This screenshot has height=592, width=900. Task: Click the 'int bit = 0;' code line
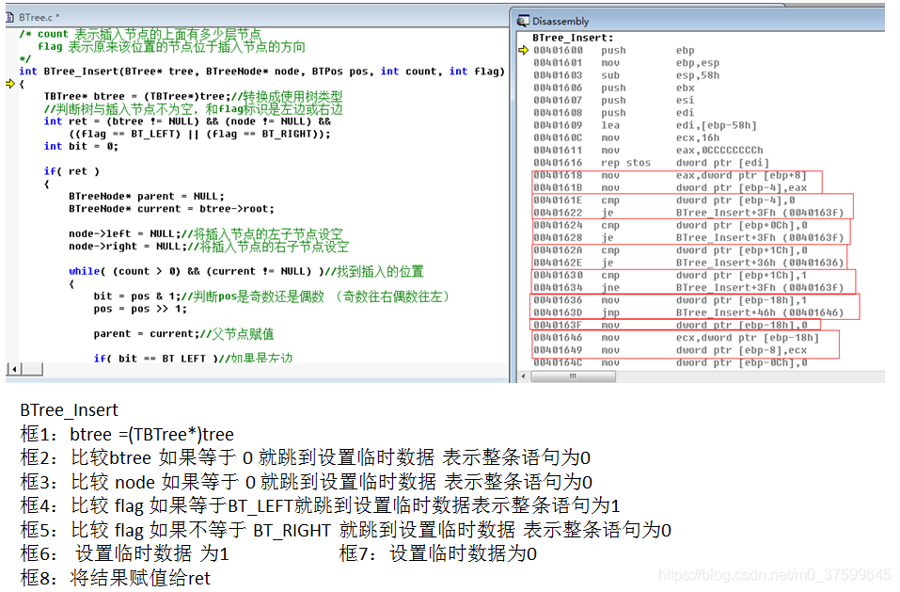pos(81,147)
